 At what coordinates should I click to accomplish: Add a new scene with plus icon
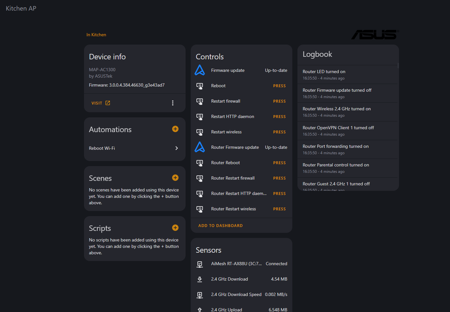pos(175,178)
